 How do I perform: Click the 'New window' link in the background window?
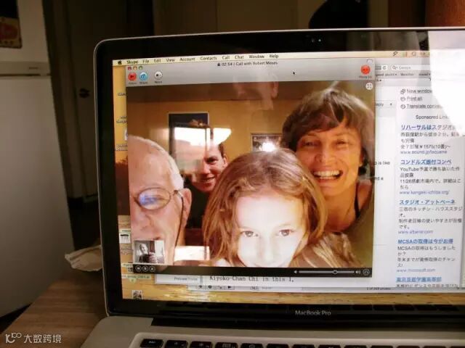tap(418, 91)
